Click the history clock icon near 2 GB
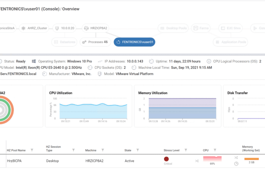 pyautogui.click(x=236, y=163)
